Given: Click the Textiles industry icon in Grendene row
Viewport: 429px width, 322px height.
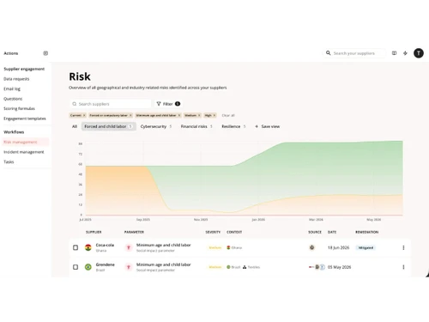Looking at the screenshot, I should coord(245,267).
